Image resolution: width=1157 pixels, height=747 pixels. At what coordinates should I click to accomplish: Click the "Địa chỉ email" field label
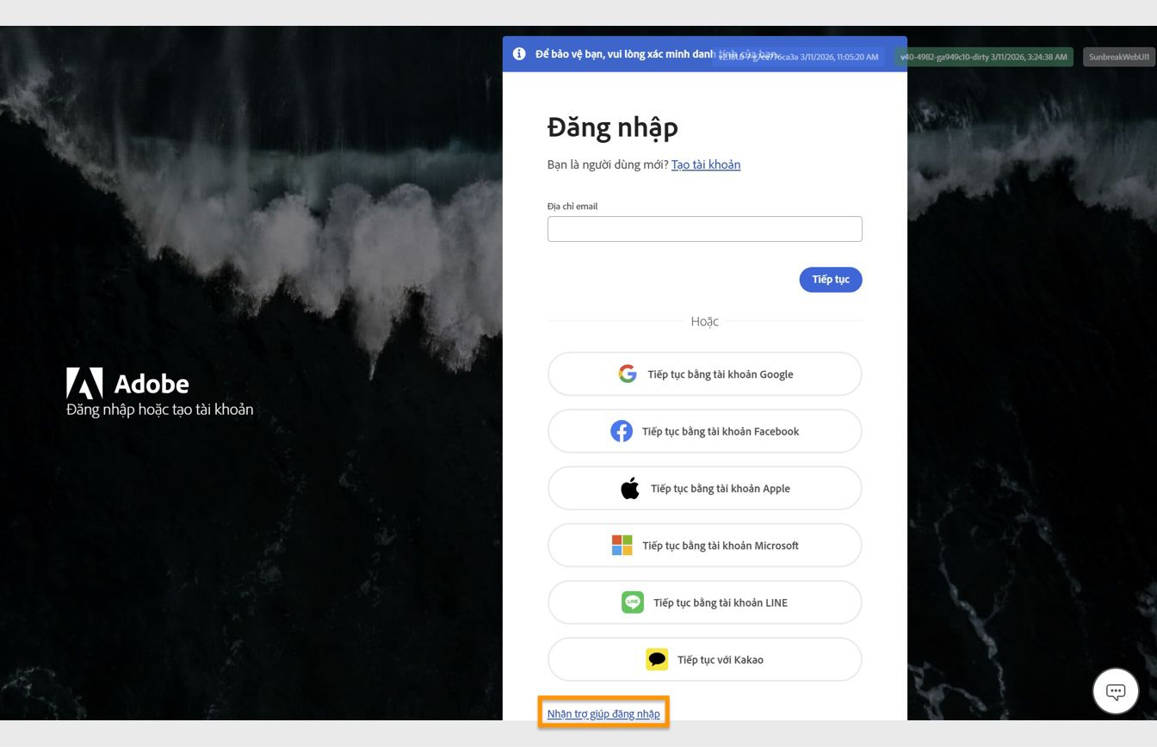[572, 207]
